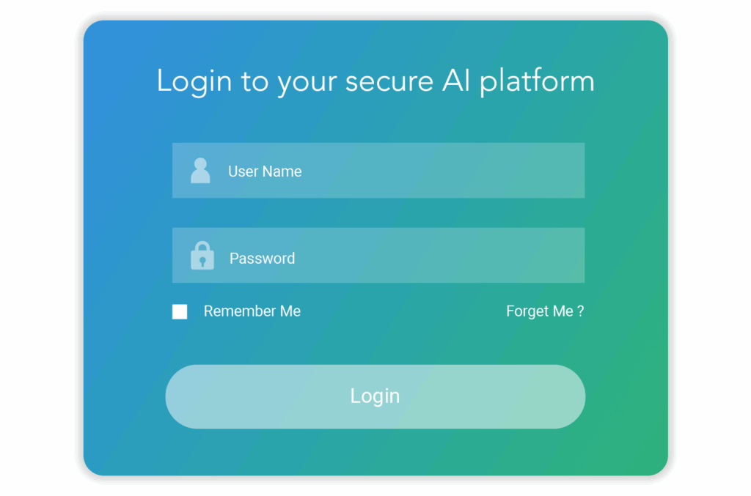Screen dimensions: 751x496
Task: Click the "User Name" placeholder text
Action: point(265,171)
